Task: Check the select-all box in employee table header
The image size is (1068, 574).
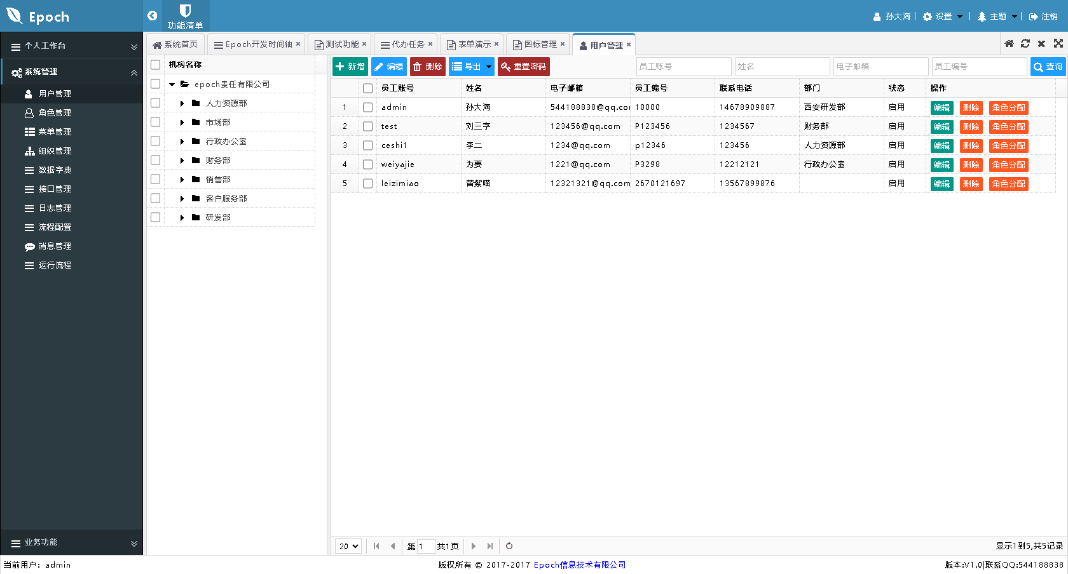Action: coord(367,88)
